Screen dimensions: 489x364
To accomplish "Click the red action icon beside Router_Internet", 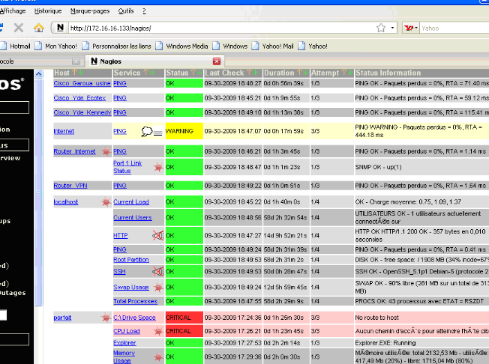I will click(106, 152).
